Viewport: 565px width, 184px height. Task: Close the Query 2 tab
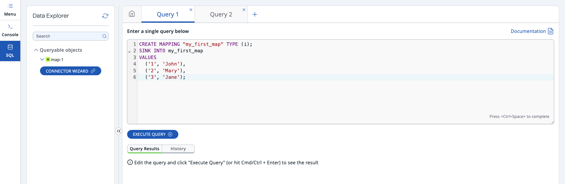tap(244, 10)
